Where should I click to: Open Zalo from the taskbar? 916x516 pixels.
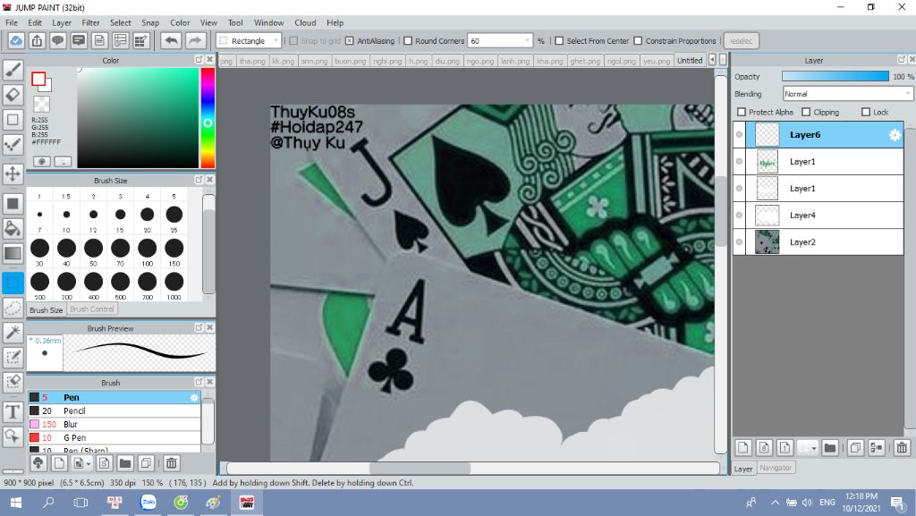148,503
